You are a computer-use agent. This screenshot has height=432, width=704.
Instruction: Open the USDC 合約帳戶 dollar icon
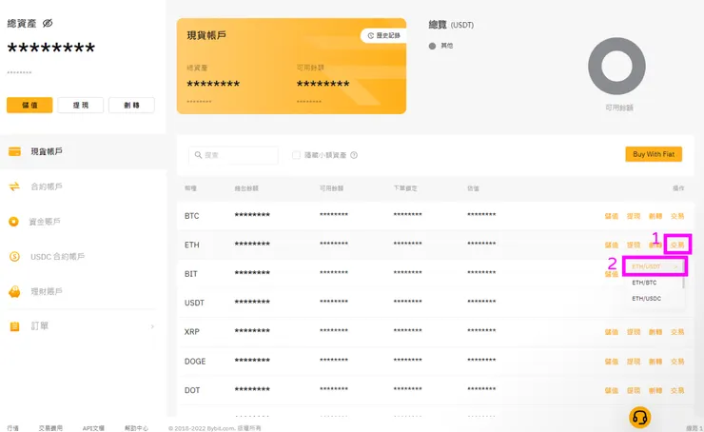[x=14, y=256]
